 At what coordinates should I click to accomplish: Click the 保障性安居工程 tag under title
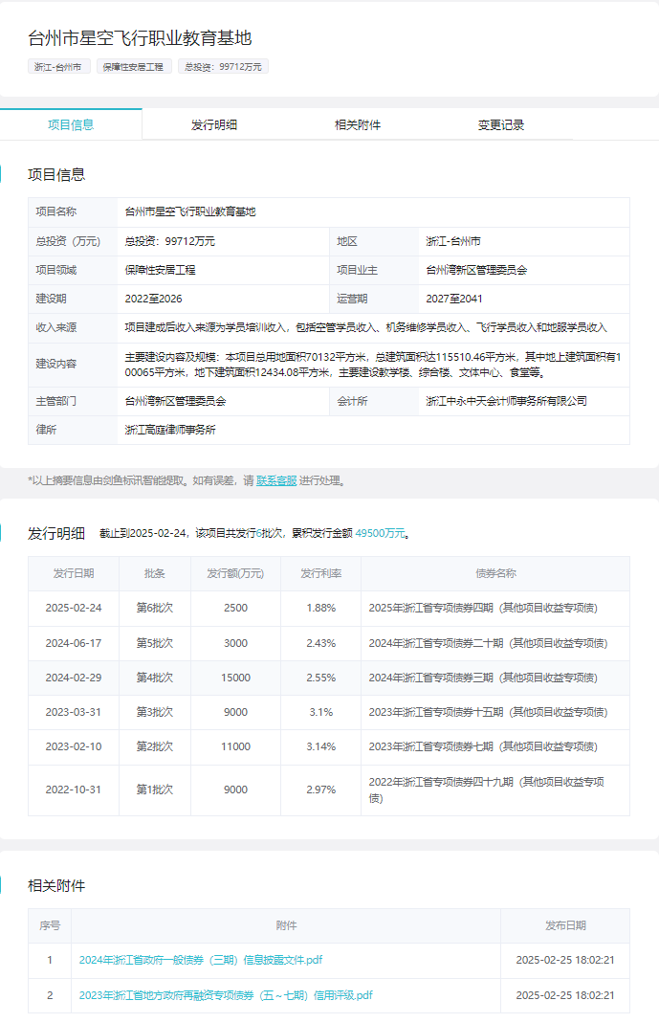tap(136, 67)
